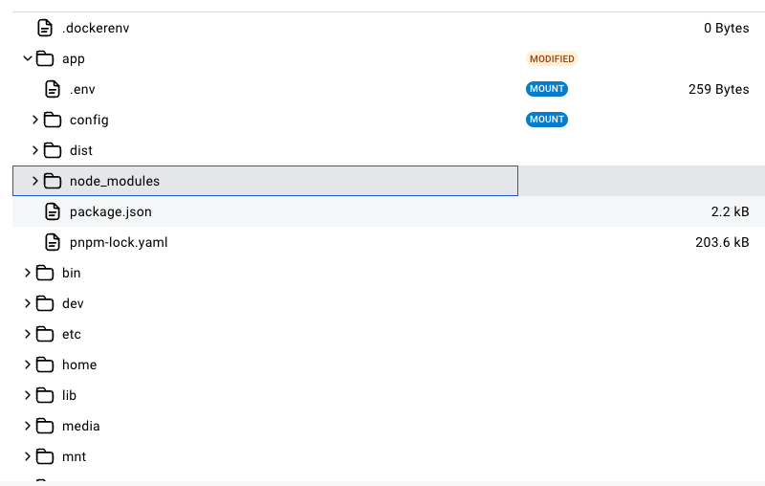
Task: Click the node_modules folder icon
Action: [53, 181]
